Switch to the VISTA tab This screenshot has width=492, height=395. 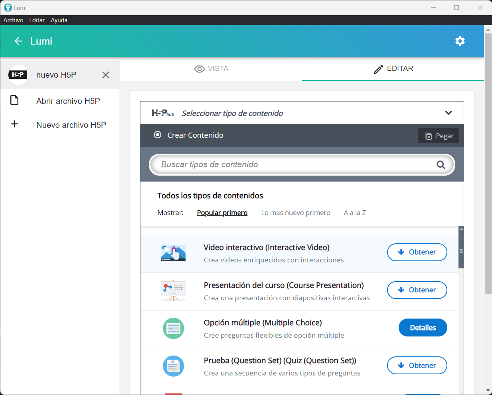point(211,69)
